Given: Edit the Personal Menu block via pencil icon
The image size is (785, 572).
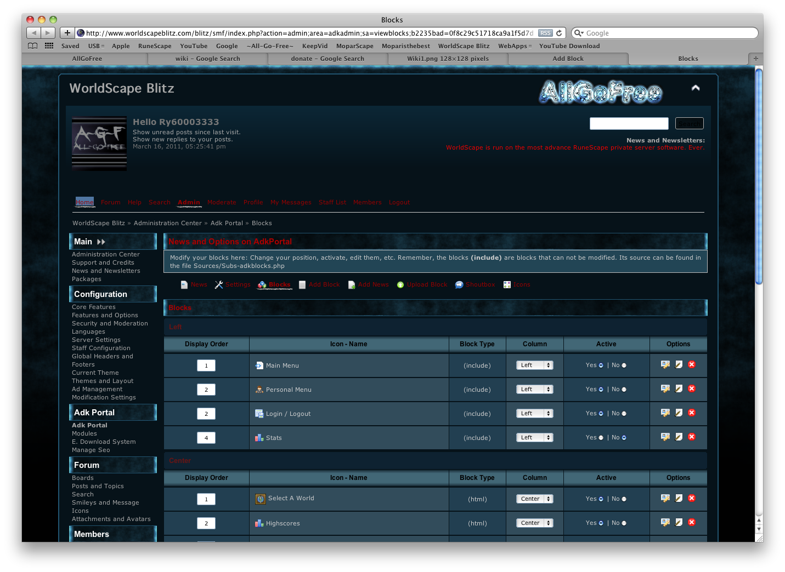Looking at the screenshot, I should pos(679,389).
